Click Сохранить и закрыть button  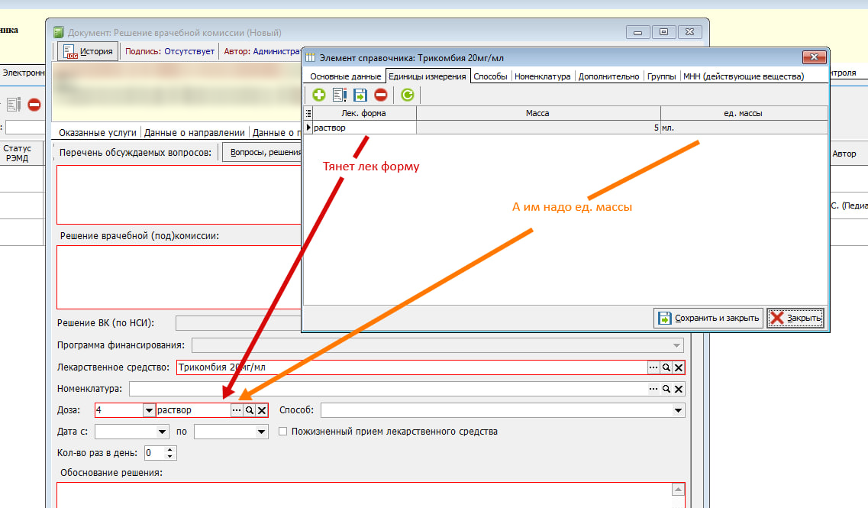[708, 318]
